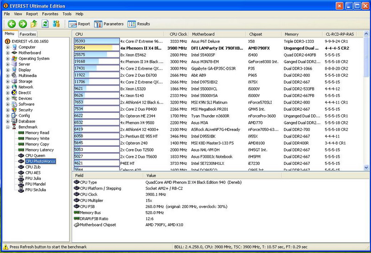Collapse the Benchmark tree node

tap(7, 127)
